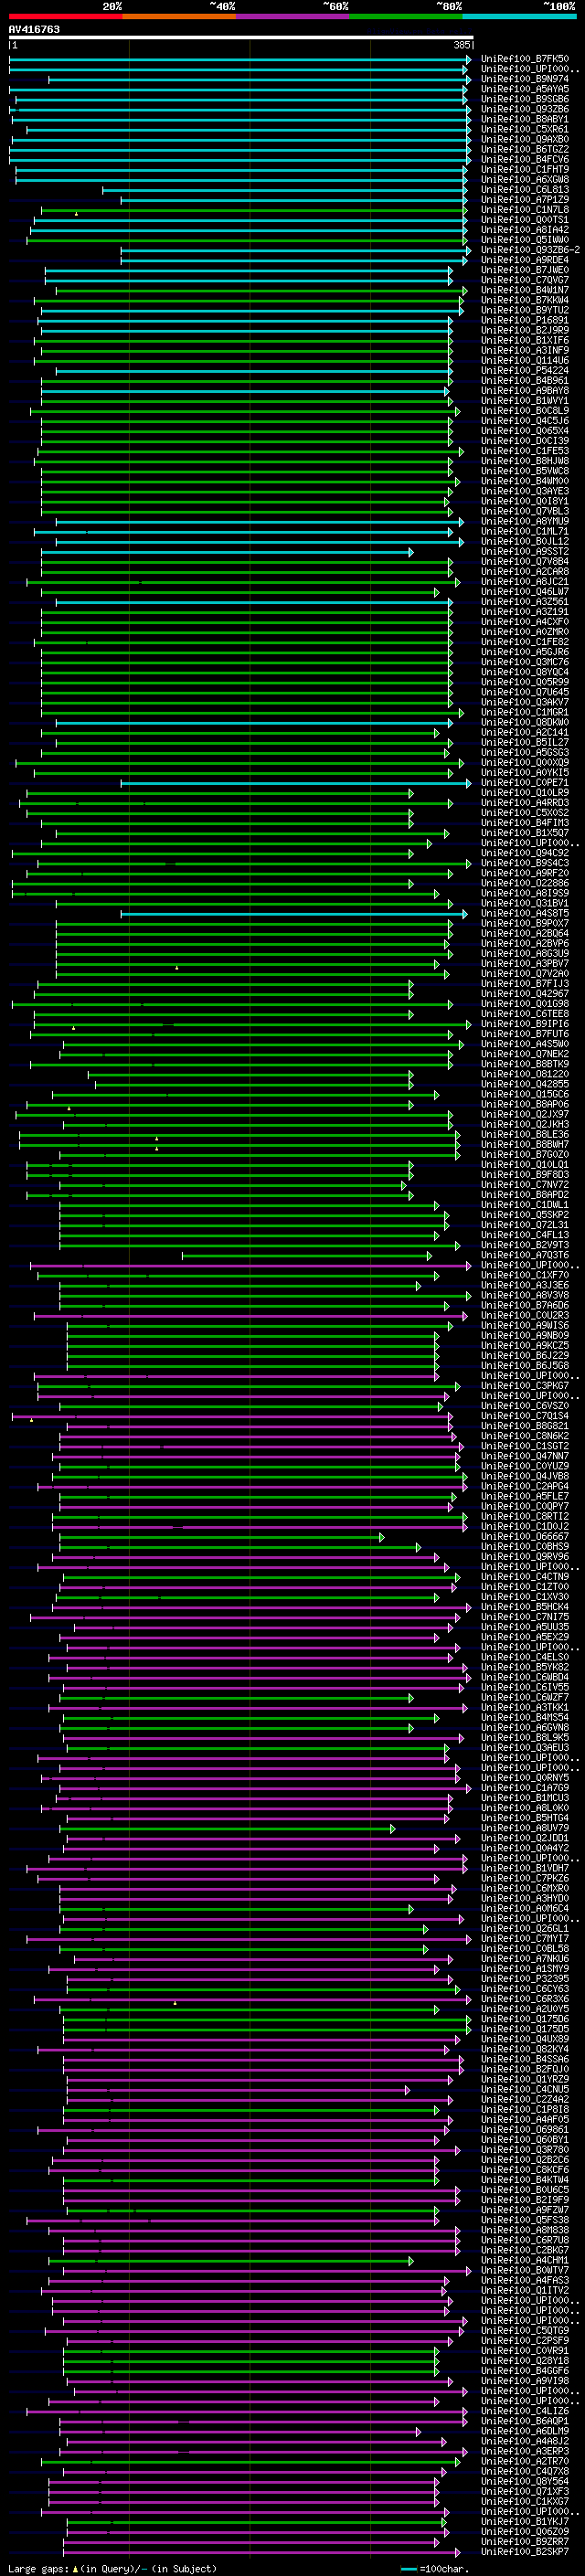
Task: Open hit UniRef100_A6XGW8
Action: pyautogui.click(x=524, y=180)
